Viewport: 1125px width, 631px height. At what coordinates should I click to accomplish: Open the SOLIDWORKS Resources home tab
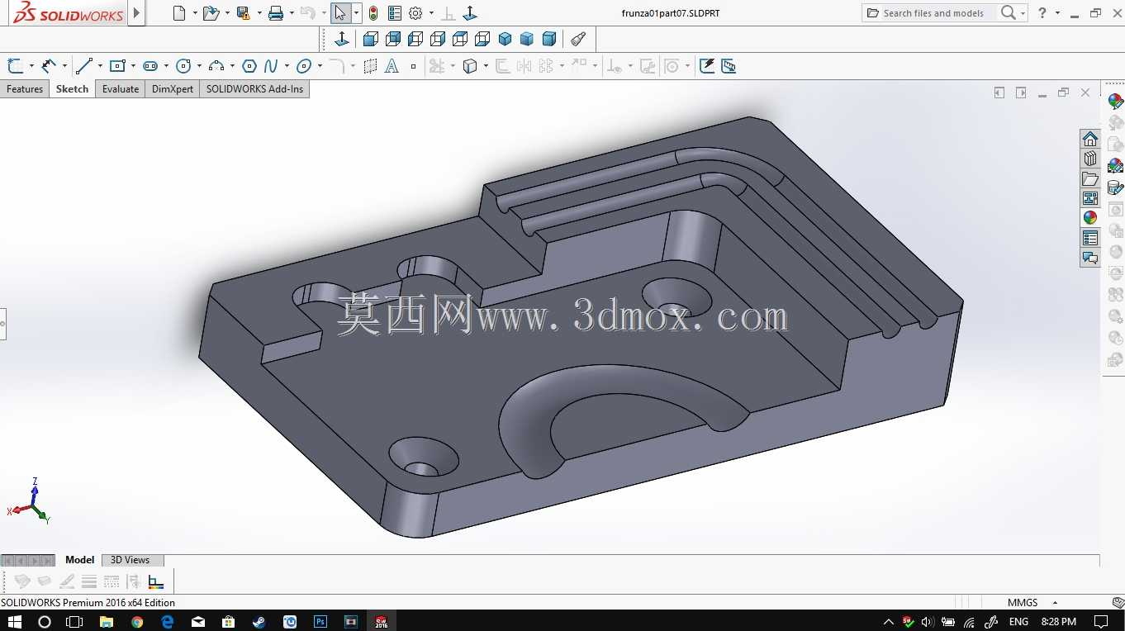1090,139
